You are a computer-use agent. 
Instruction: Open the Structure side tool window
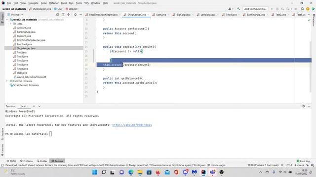(x=2, y=134)
